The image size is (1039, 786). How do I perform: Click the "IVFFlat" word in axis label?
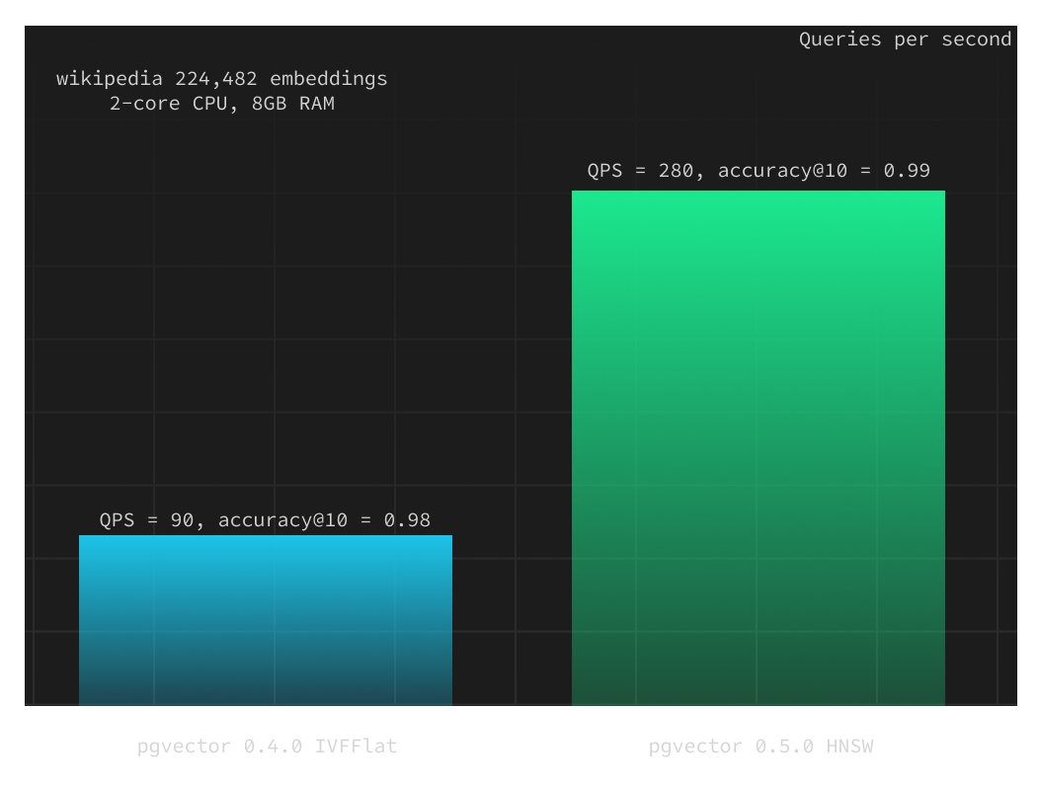pos(356,747)
